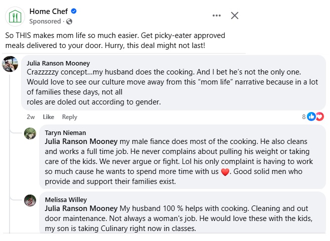Like Julia Ranson Mooney's comment

pyautogui.click(x=49, y=117)
